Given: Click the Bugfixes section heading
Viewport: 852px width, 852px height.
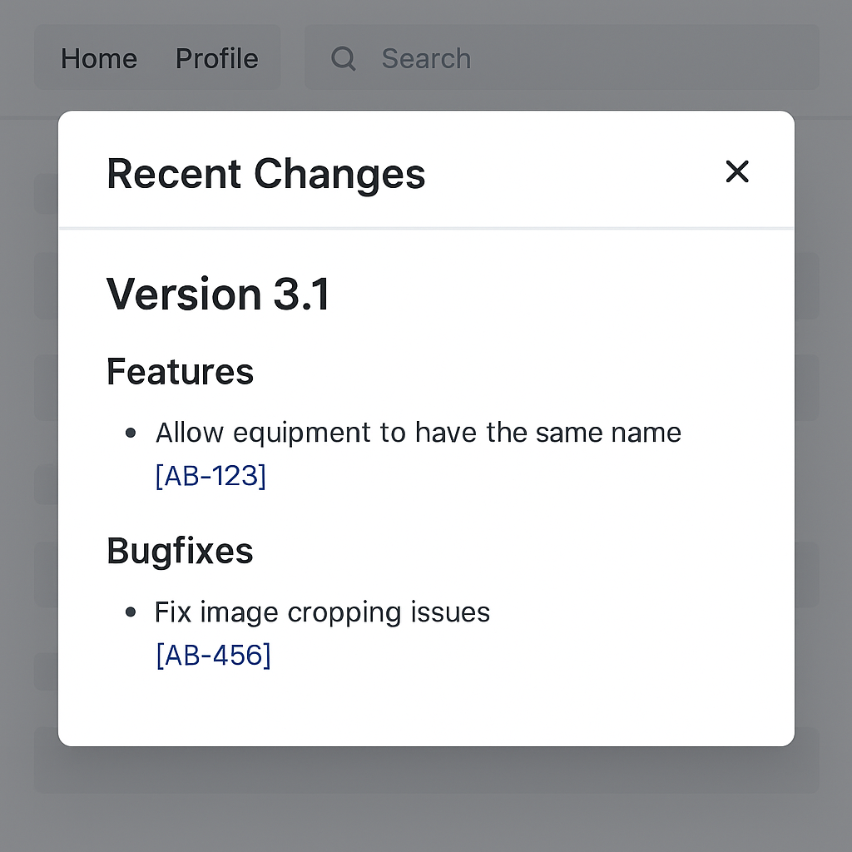Looking at the screenshot, I should tap(180, 551).
